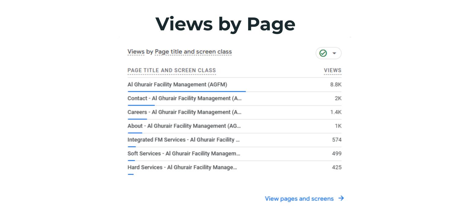
Task: Click the VIEWS column header
Action: point(333,70)
